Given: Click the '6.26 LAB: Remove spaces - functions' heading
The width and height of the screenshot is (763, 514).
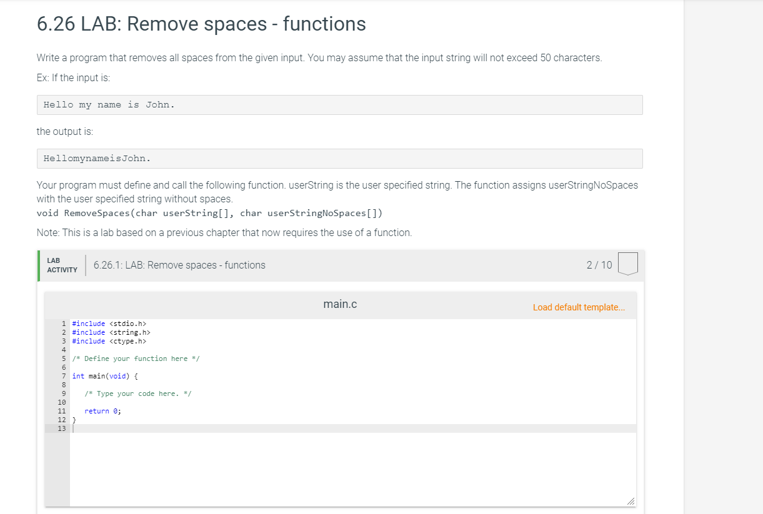Looking at the screenshot, I should 201,24.
